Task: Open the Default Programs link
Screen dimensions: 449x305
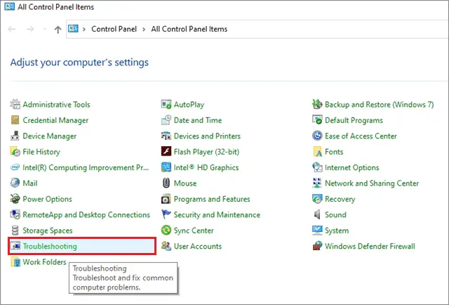Action: [x=354, y=120]
